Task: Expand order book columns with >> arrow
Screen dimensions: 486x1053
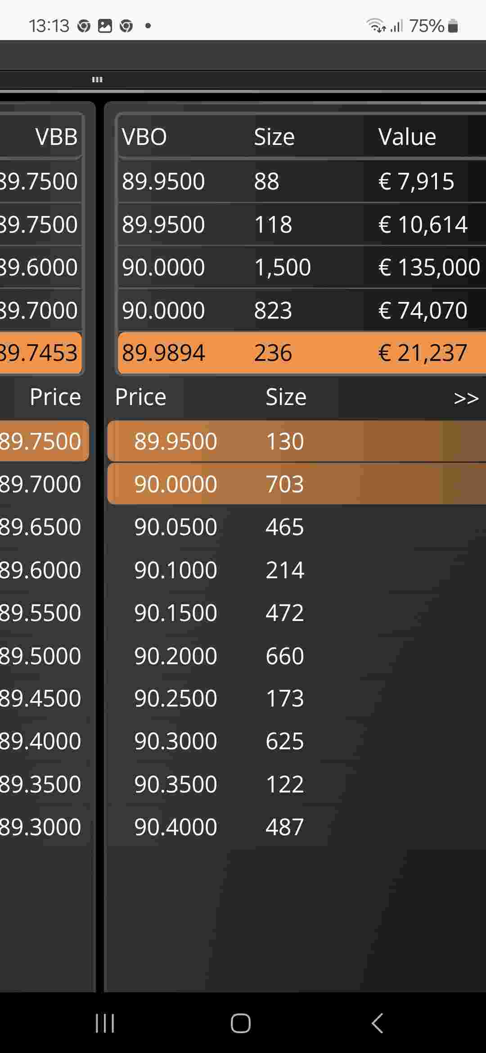Action: tap(466, 398)
